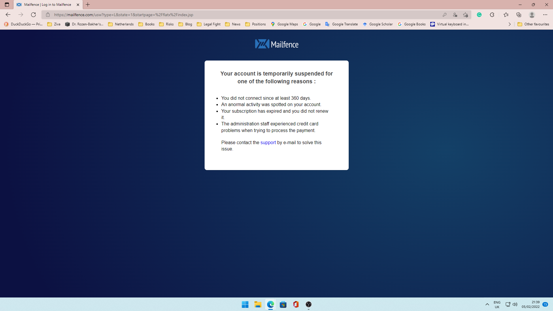
Task: Open Microsoft Store from the taskbar
Action: (x=283, y=304)
